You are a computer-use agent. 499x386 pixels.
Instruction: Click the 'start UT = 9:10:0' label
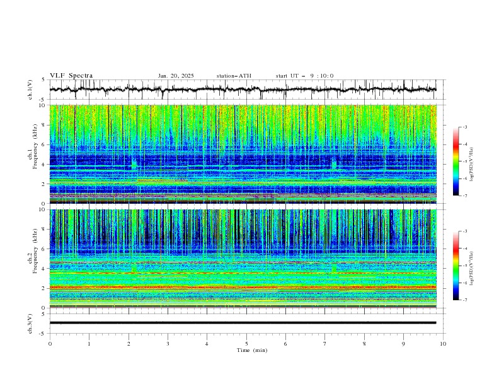(x=304, y=76)
